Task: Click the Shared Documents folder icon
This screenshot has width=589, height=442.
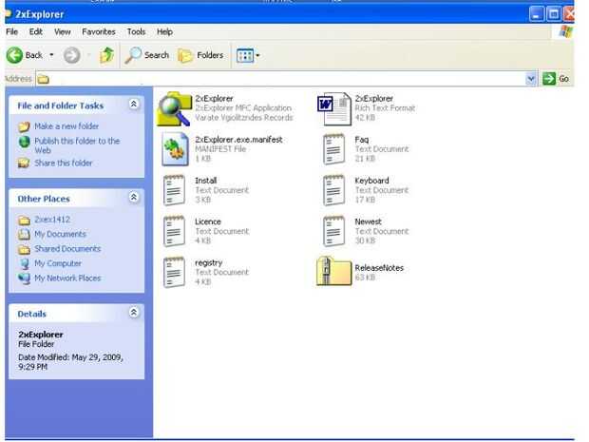Action: (25, 249)
